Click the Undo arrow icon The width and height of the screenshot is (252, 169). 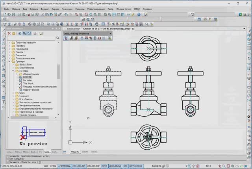pyautogui.click(x=66, y=15)
